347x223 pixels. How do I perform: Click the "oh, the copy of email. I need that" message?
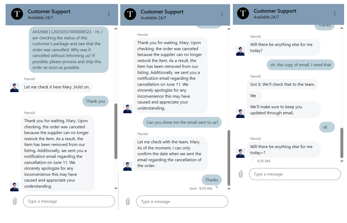point(300,65)
